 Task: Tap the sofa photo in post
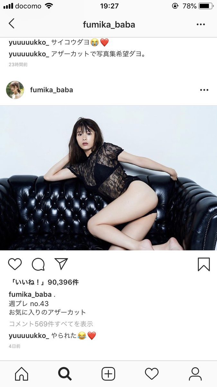(108, 178)
